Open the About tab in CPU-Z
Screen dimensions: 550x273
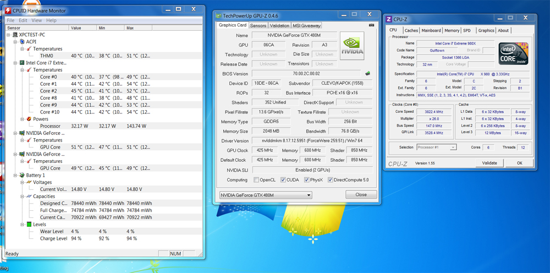click(503, 30)
